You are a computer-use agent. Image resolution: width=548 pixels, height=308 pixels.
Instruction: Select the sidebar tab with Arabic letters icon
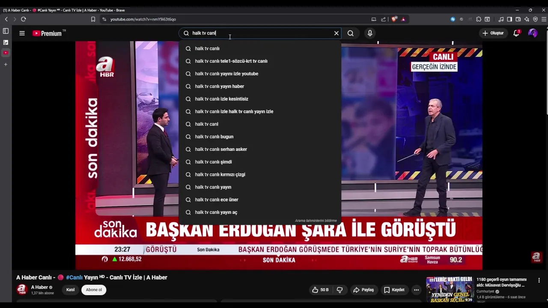coord(6,42)
